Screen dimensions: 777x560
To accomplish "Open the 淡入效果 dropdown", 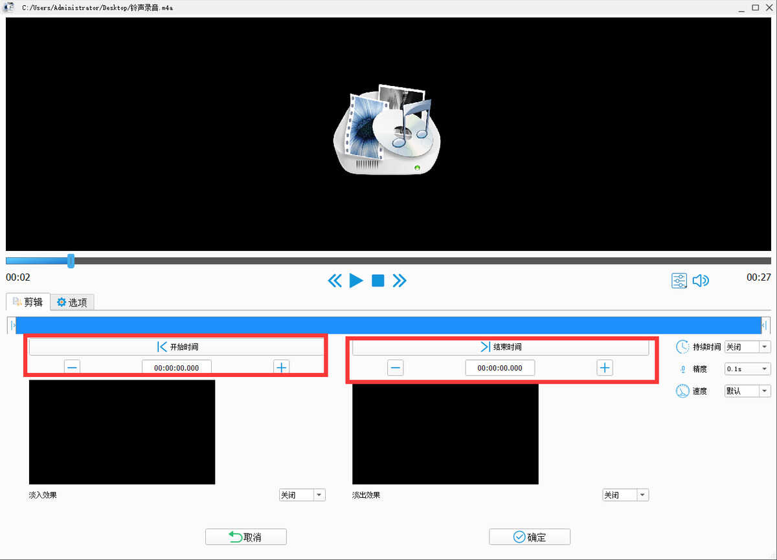I will pos(302,495).
